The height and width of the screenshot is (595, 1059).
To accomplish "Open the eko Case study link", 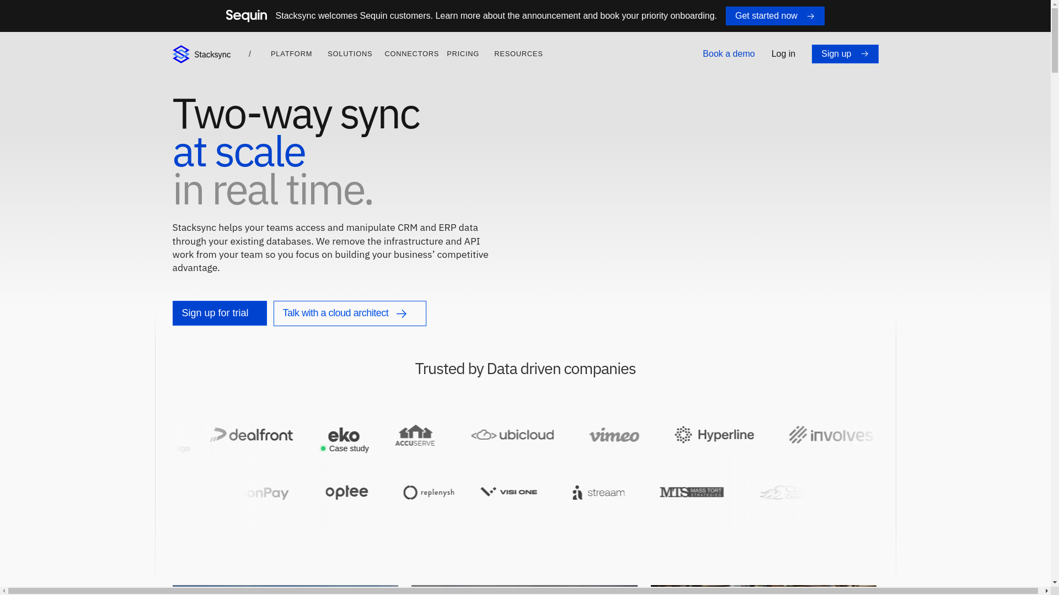I will tap(345, 449).
